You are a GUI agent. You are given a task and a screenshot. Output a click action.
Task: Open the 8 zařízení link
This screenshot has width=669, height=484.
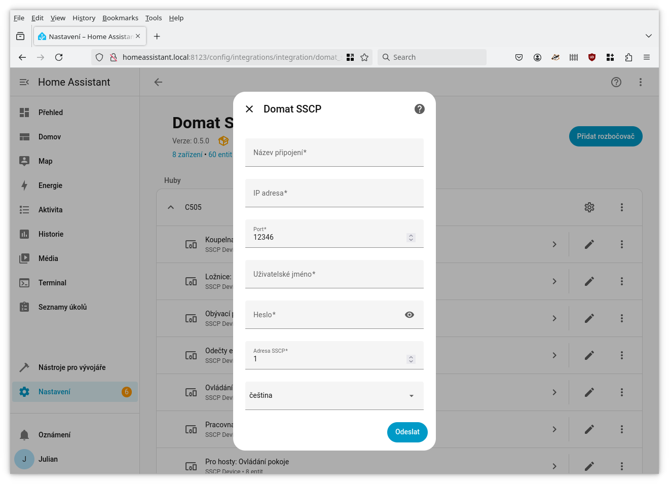pos(187,155)
